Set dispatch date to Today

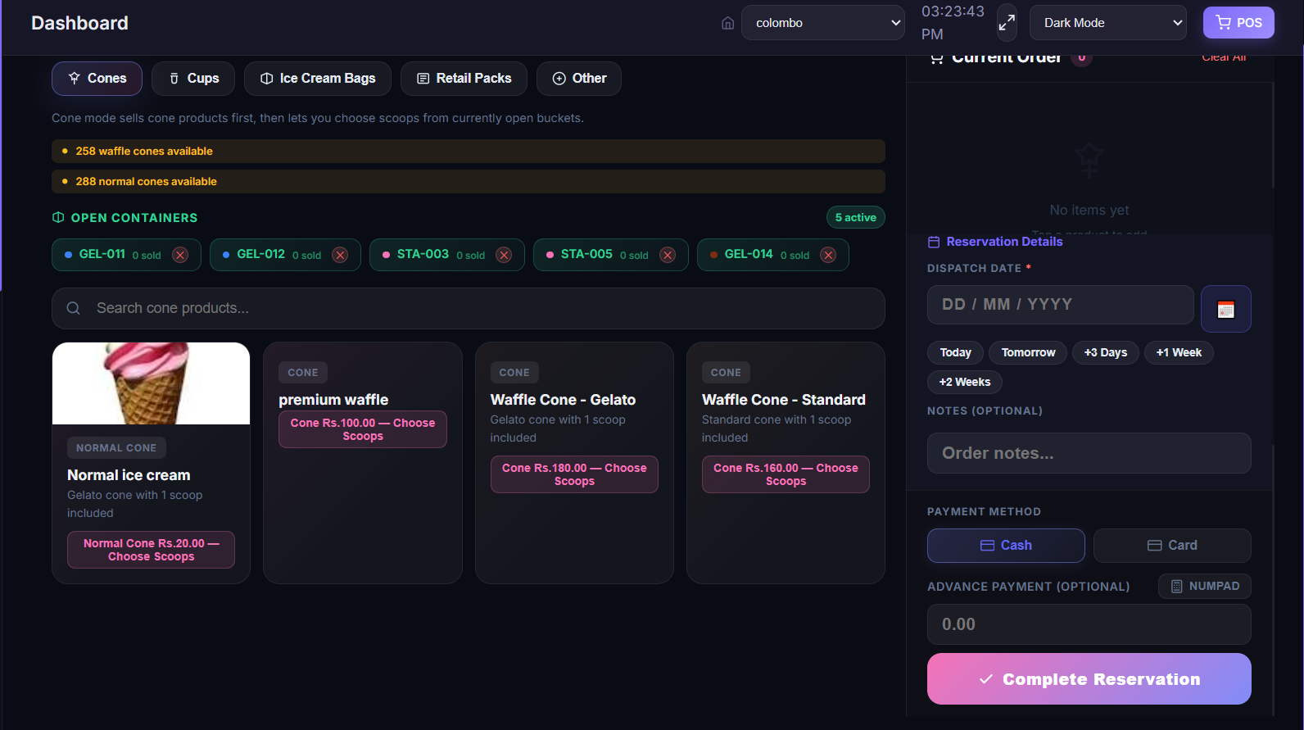955,353
